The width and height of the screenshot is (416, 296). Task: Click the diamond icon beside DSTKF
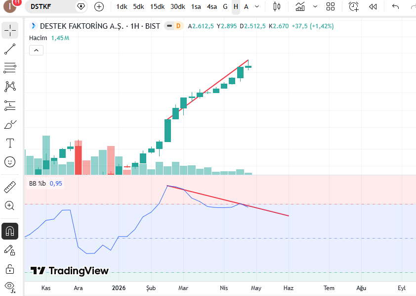pos(81,6)
